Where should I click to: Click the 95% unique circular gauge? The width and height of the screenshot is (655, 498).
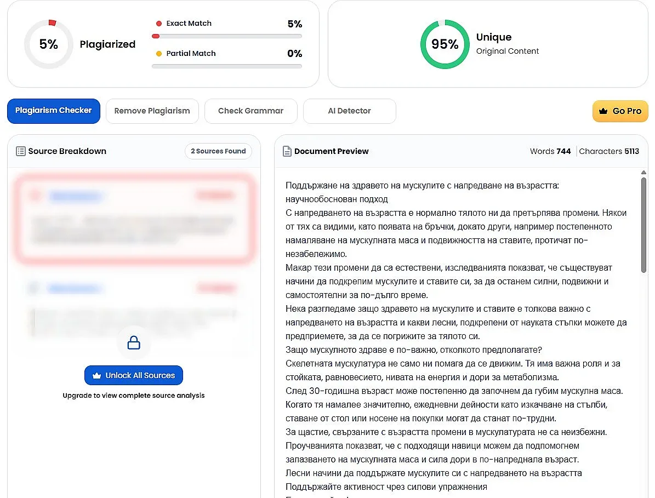(445, 44)
